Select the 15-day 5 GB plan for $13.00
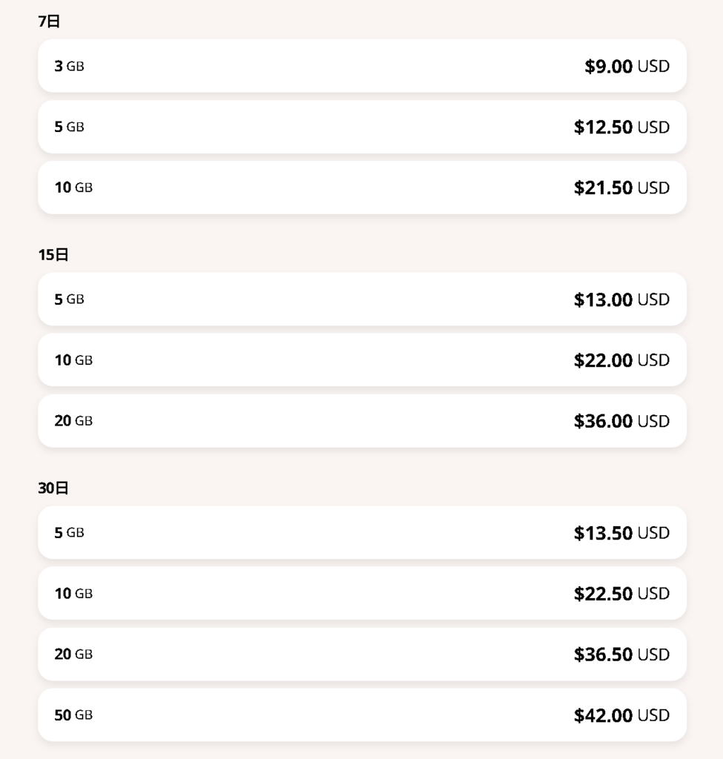Screen dimensions: 723x759 coord(362,299)
